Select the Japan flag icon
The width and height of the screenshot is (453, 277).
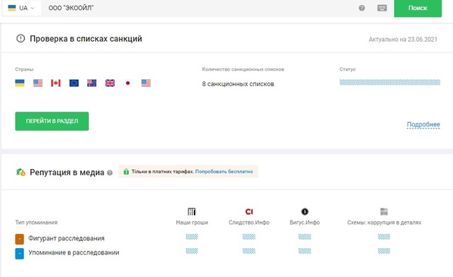127,83
